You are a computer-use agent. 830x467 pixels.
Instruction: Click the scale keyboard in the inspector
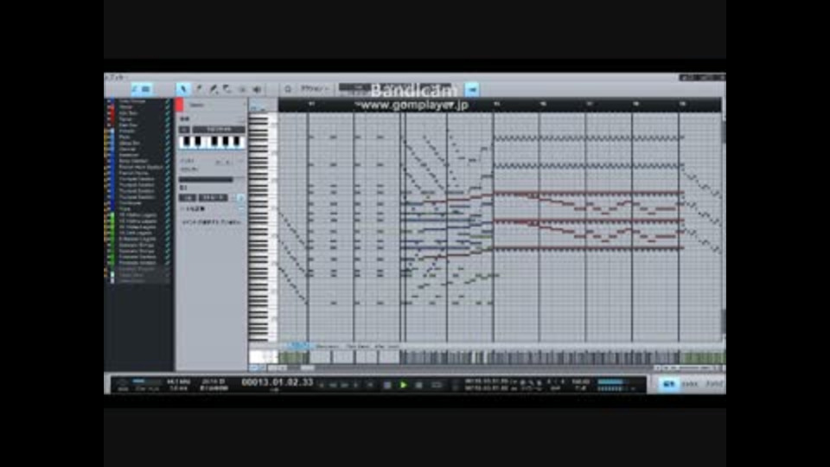tap(213, 142)
